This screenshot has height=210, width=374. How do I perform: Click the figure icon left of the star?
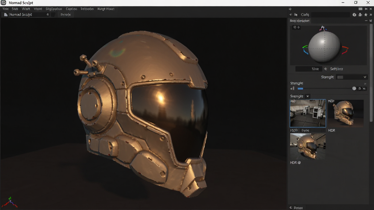click(x=360, y=15)
